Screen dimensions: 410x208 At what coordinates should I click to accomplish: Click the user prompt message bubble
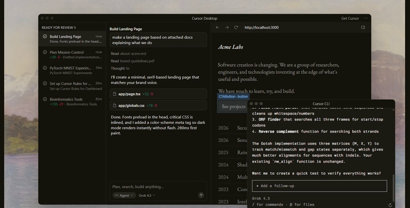point(158,40)
